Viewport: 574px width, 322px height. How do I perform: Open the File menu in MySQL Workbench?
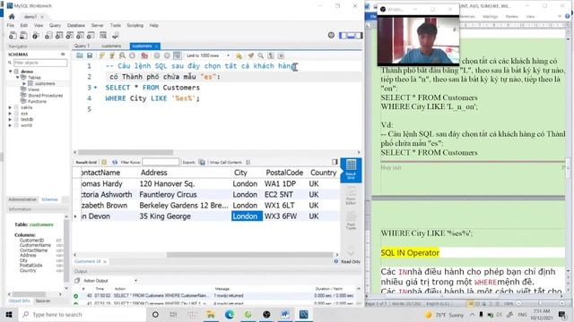(11, 25)
